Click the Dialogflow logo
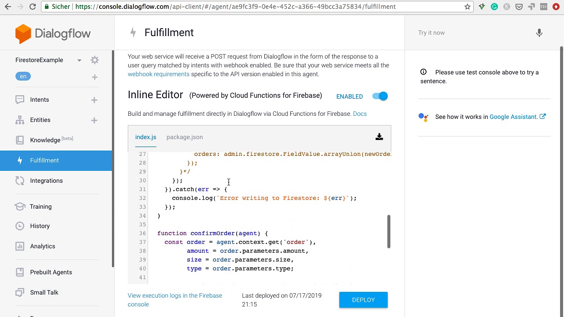564x317 pixels. pyautogui.click(x=53, y=34)
